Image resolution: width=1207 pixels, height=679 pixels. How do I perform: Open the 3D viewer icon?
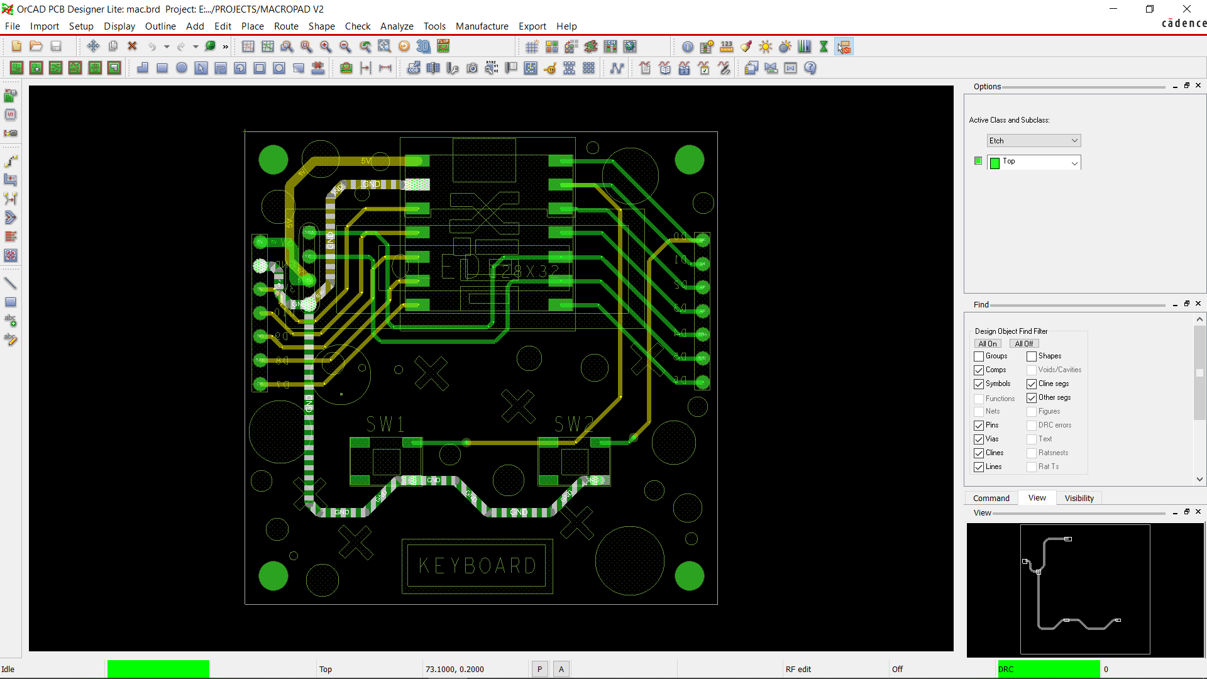point(424,47)
